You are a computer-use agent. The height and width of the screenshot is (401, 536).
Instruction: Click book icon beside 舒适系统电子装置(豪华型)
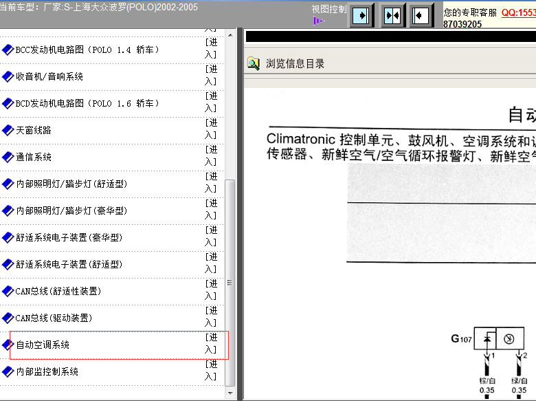8,237
